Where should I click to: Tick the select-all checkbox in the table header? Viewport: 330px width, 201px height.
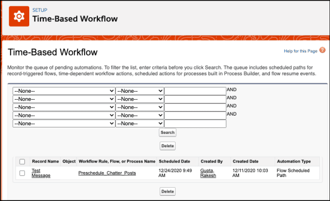pos(22,162)
